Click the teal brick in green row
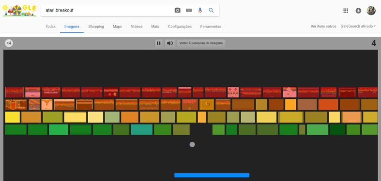Image resolution: width=381 pixels, height=181 pixels. [x=142, y=130]
